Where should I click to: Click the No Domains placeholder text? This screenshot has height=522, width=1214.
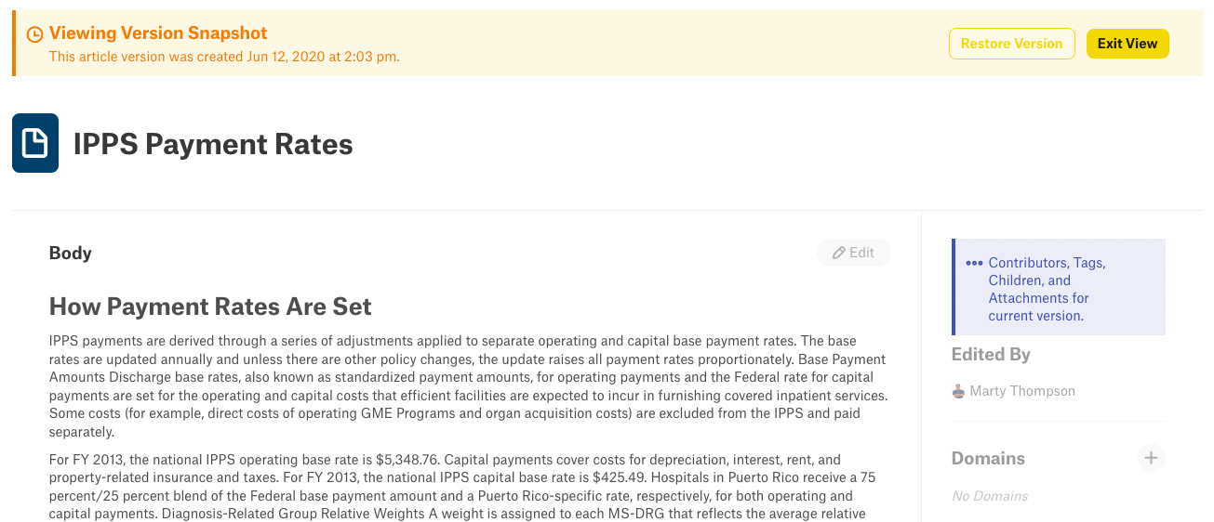click(x=990, y=496)
